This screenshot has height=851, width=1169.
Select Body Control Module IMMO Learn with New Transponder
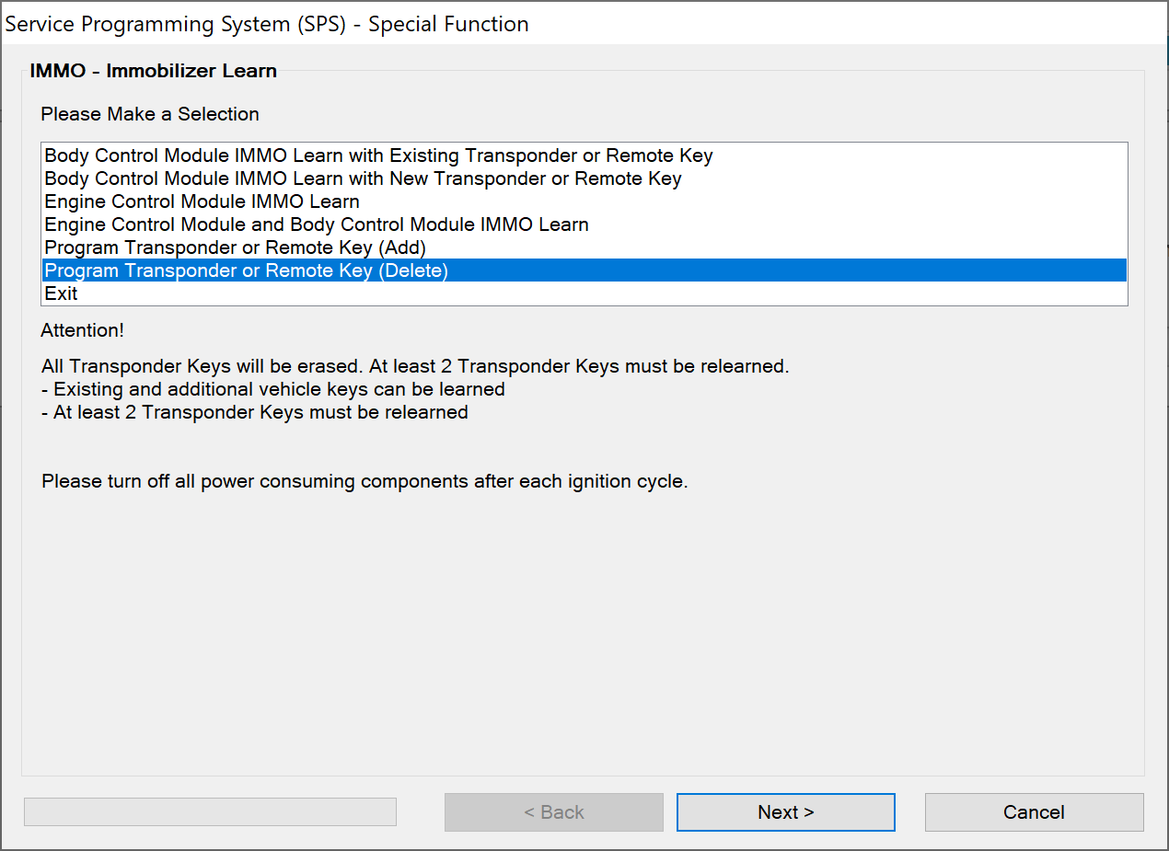[363, 178]
